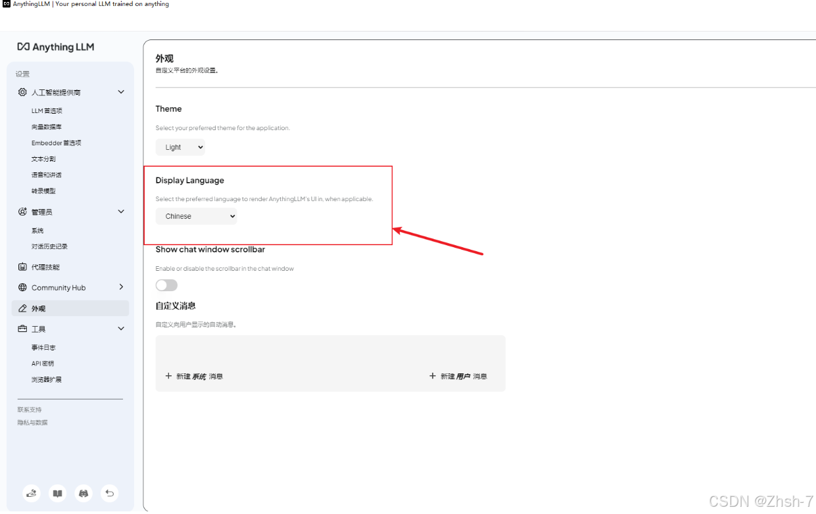Open 浏览器扩展 page
The height and width of the screenshot is (514, 816).
pyautogui.click(x=47, y=380)
